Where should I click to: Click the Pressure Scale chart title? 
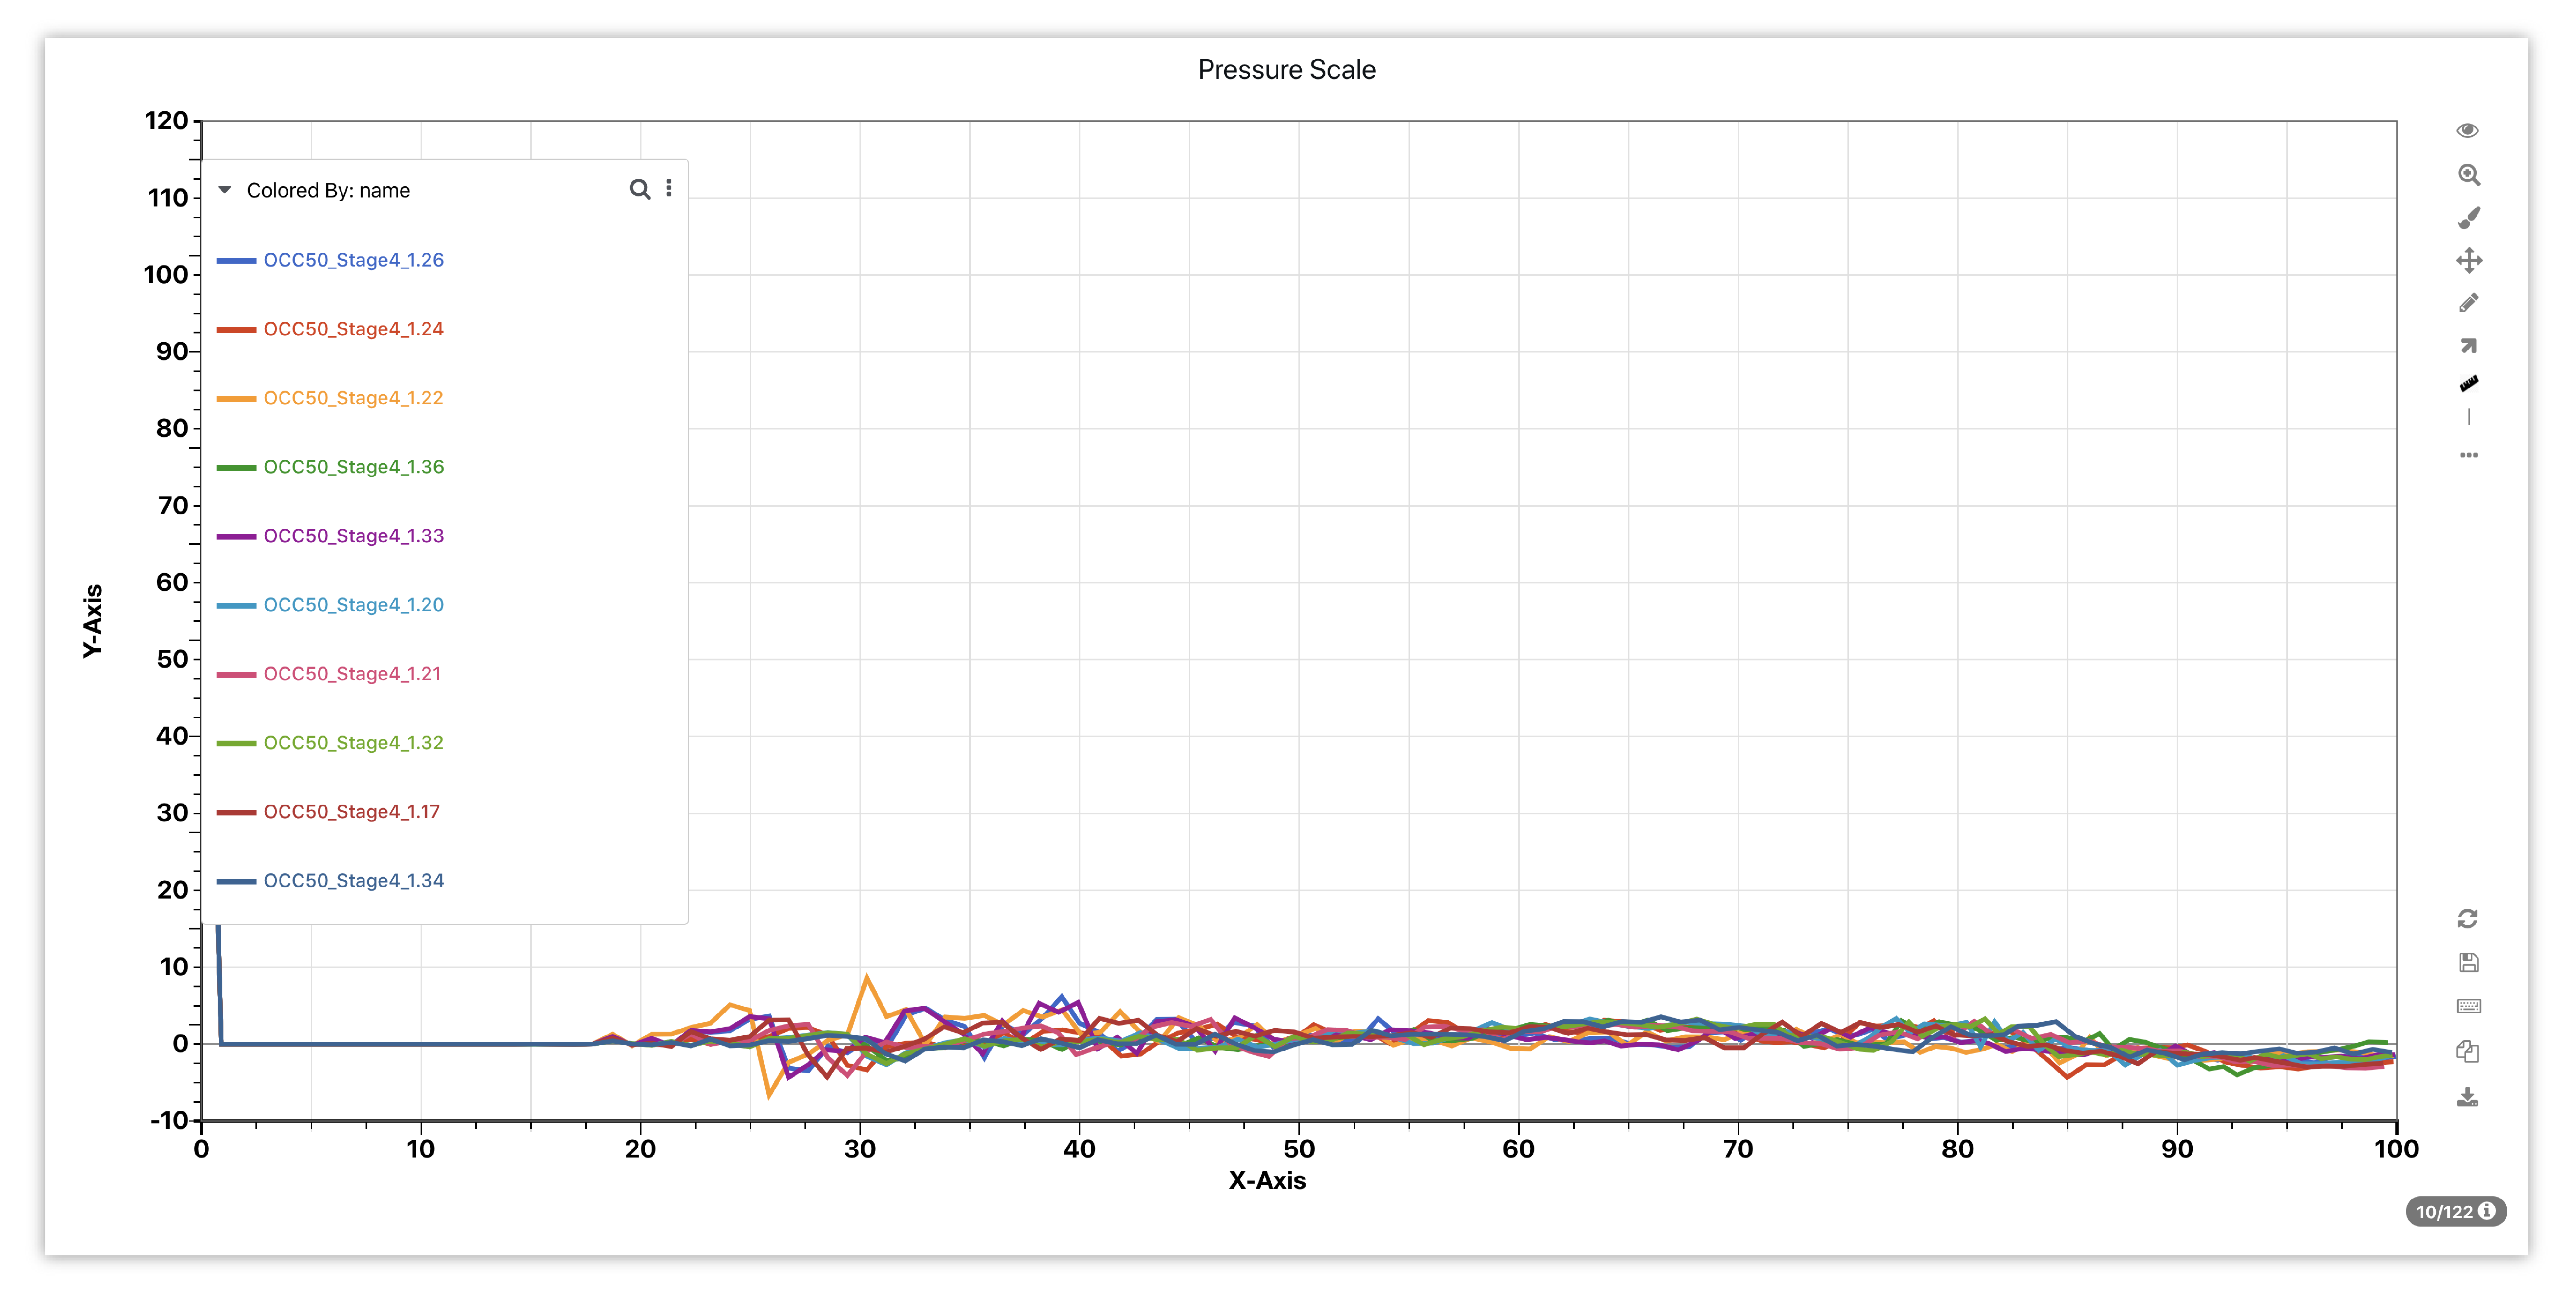tap(1287, 70)
